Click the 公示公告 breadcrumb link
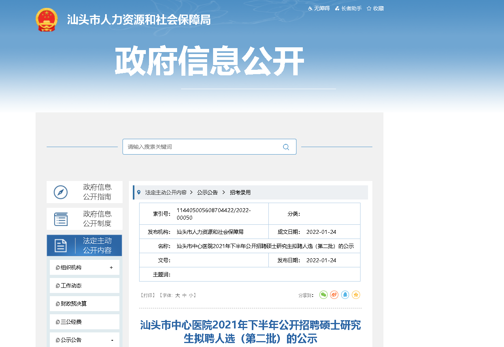Image resolution: width=504 pixels, height=347 pixels. pos(208,192)
